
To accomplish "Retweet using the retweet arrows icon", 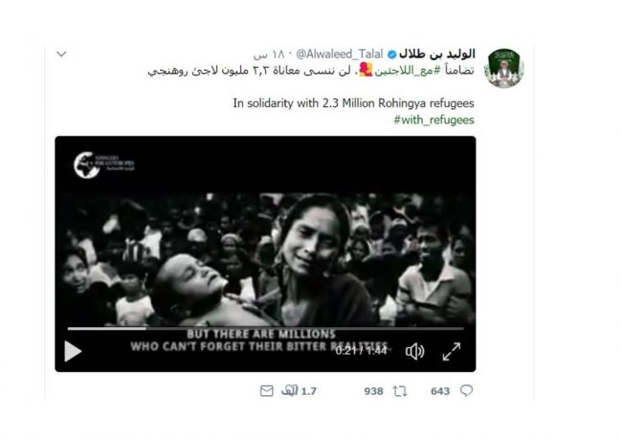I will [400, 391].
